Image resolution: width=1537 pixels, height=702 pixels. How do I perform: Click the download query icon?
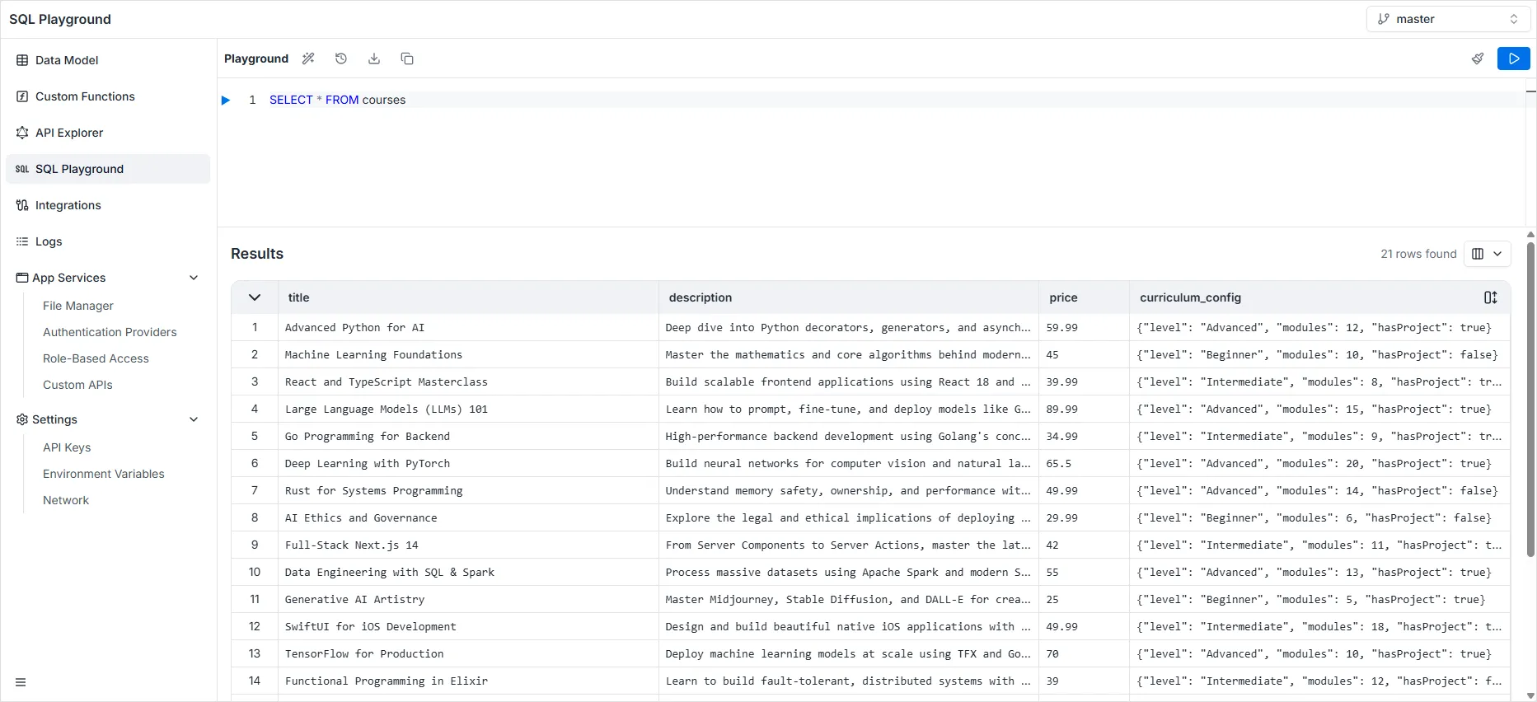[x=374, y=58]
